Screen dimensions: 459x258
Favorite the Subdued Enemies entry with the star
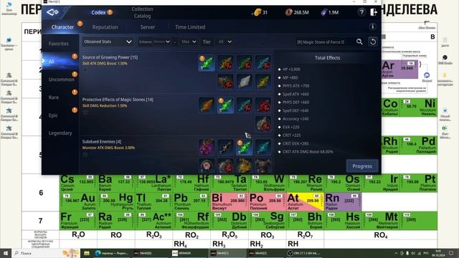tap(85, 154)
